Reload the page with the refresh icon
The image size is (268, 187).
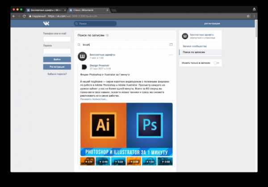pyautogui.click(x=24, y=16)
